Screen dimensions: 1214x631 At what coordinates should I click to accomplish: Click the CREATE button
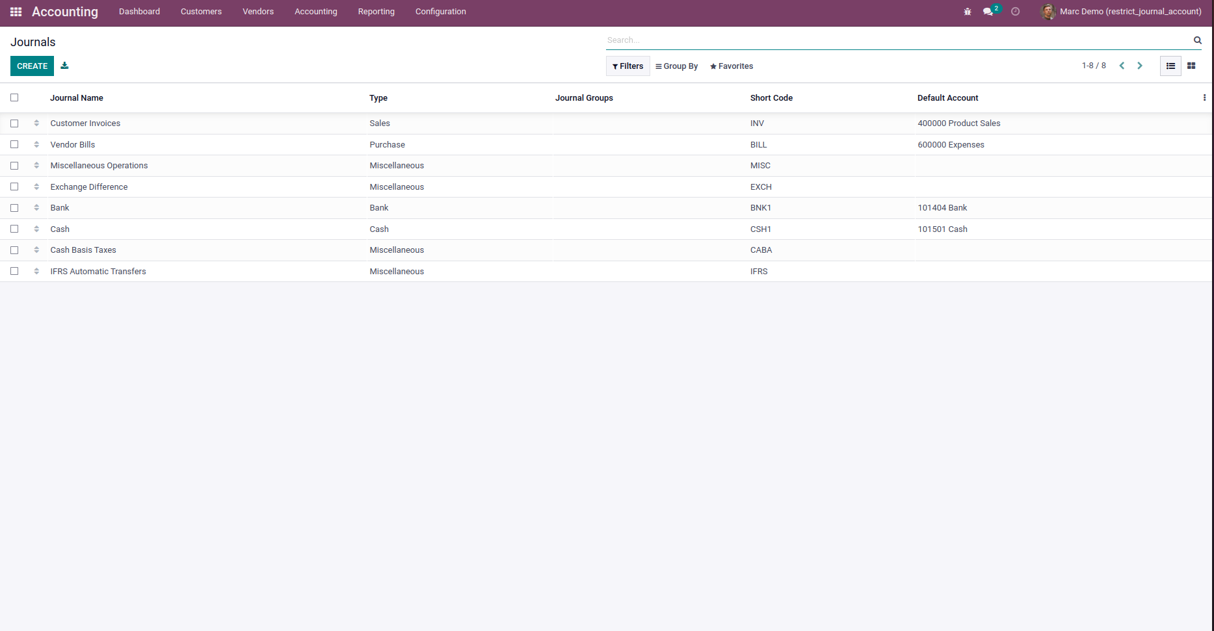(33, 66)
